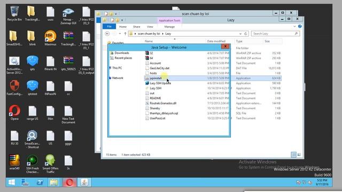Open Server Manager from taskbar
This screenshot has width=342, height=192.
click(25, 182)
